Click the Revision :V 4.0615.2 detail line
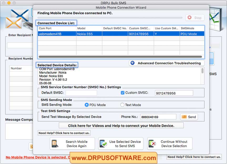The image size is (227, 164). pyautogui.click(x=53, y=80)
